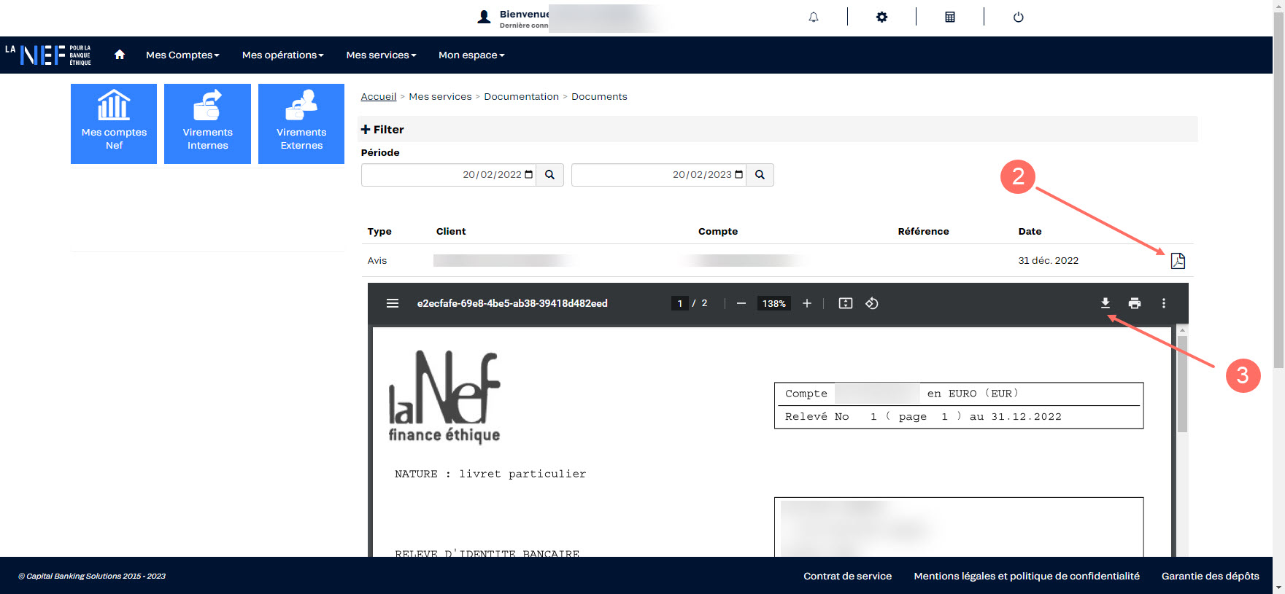Select the Avis row type cell

coord(377,260)
